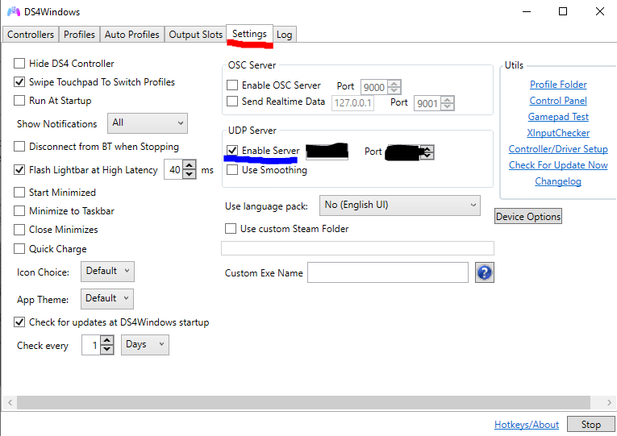Click the DS4Windows app icon in title bar
Image resolution: width=617 pixels, height=436 pixels.
coord(14,11)
